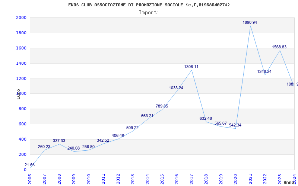Click the 1890.94 peak data label
This screenshot has height=186, width=298.
pos(250,22)
